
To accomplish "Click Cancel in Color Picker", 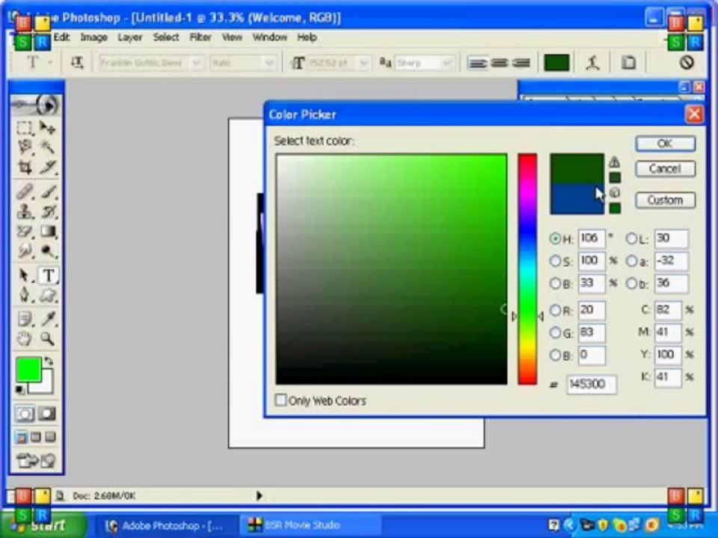I will (666, 169).
